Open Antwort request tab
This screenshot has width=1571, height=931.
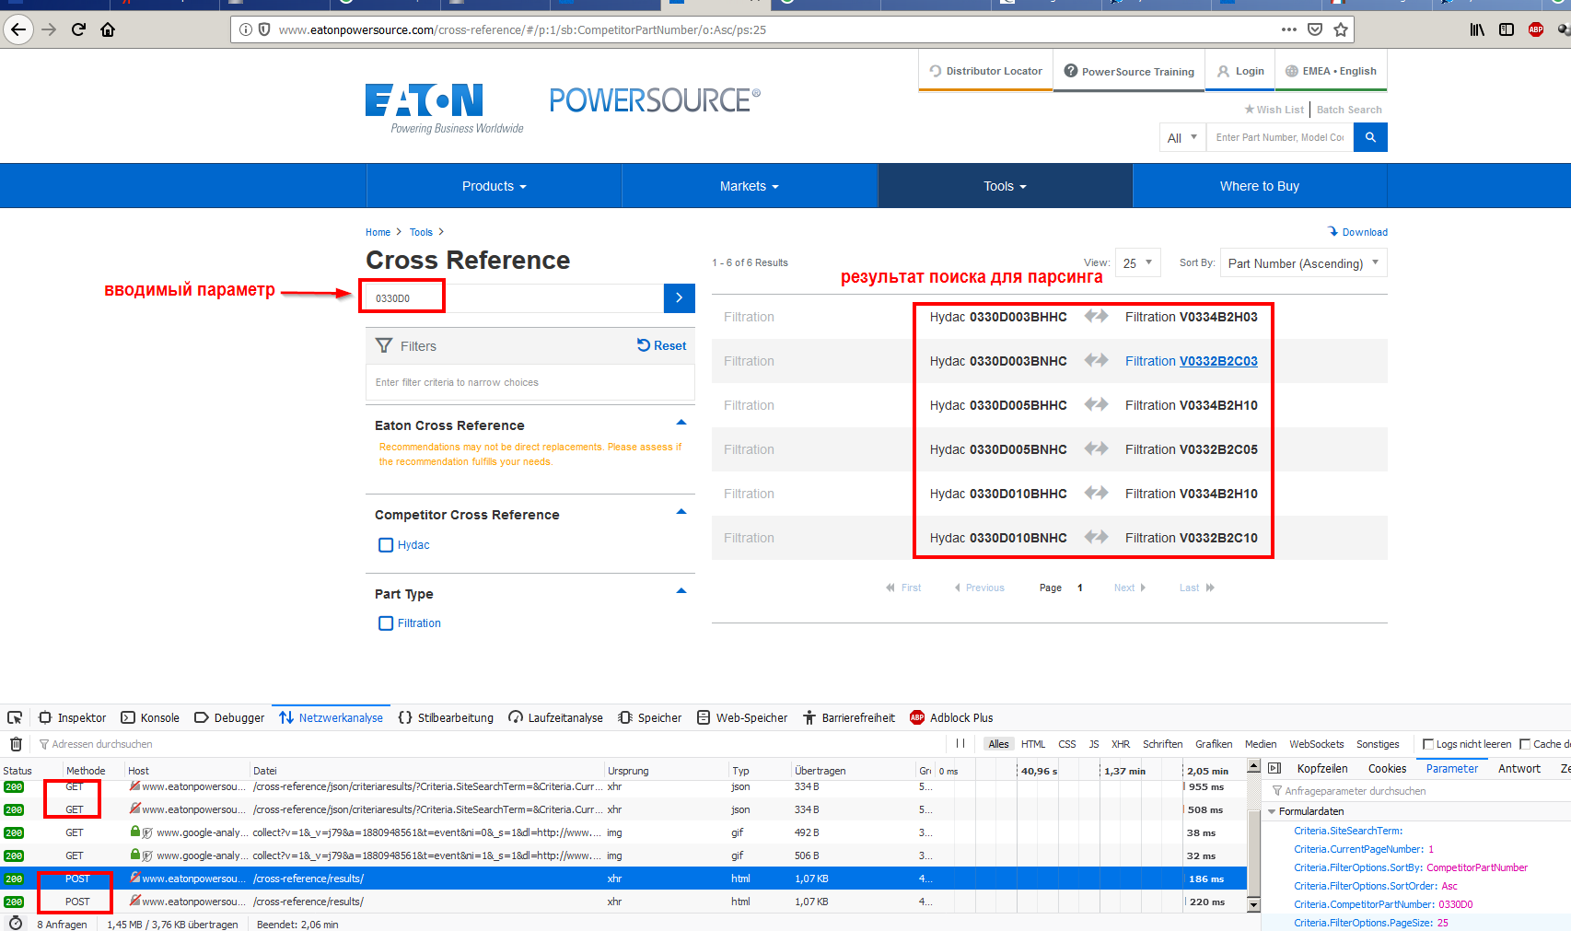pos(1519,768)
